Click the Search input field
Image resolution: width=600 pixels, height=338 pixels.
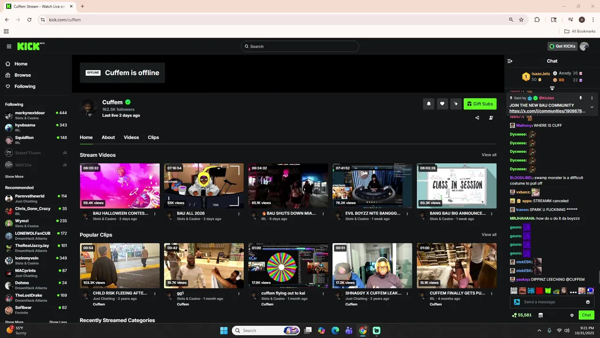(300, 46)
